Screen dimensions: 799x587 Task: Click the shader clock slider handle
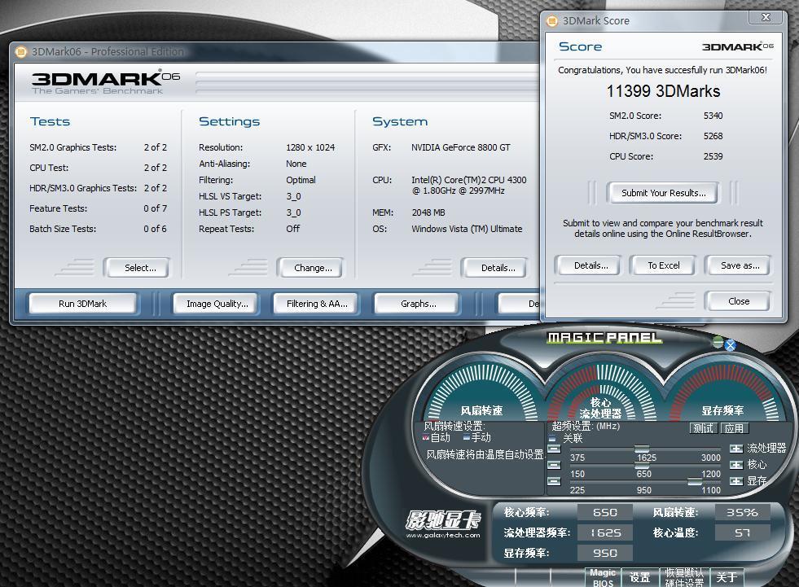click(x=642, y=449)
